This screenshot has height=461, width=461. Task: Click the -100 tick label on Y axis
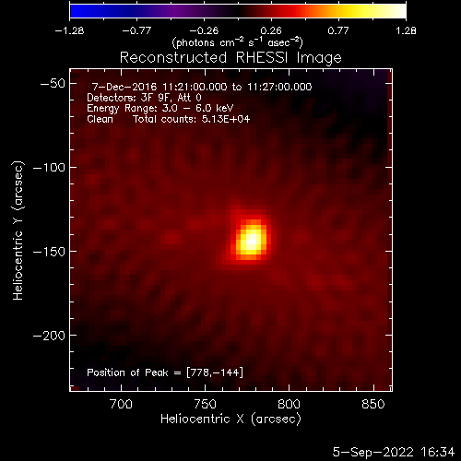(x=49, y=168)
